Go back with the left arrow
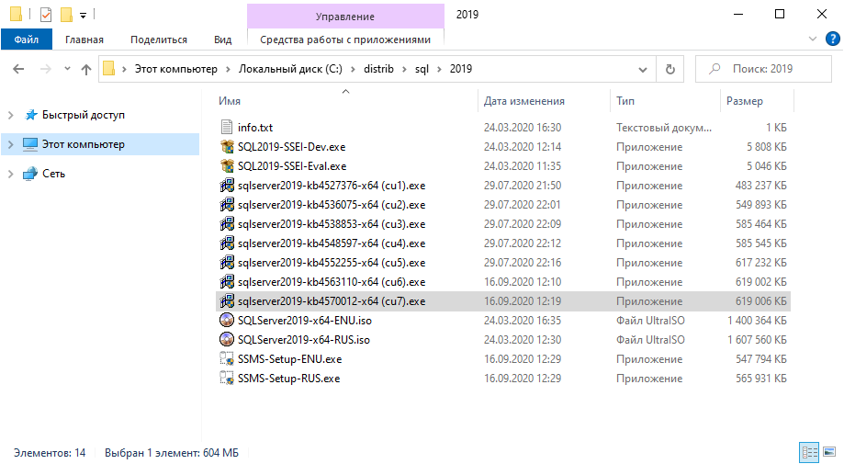The image size is (844, 464). click(x=18, y=69)
